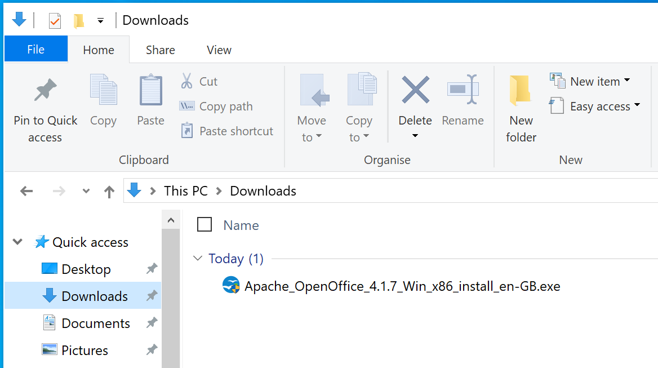This screenshot has width=658, height=368.
Task: Click the New folder icon
Action: click(521, 91)
